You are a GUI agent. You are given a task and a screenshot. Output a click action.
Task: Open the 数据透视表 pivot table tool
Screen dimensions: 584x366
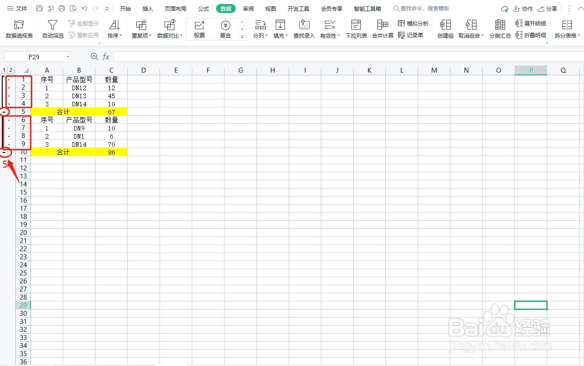coord(19,29)
